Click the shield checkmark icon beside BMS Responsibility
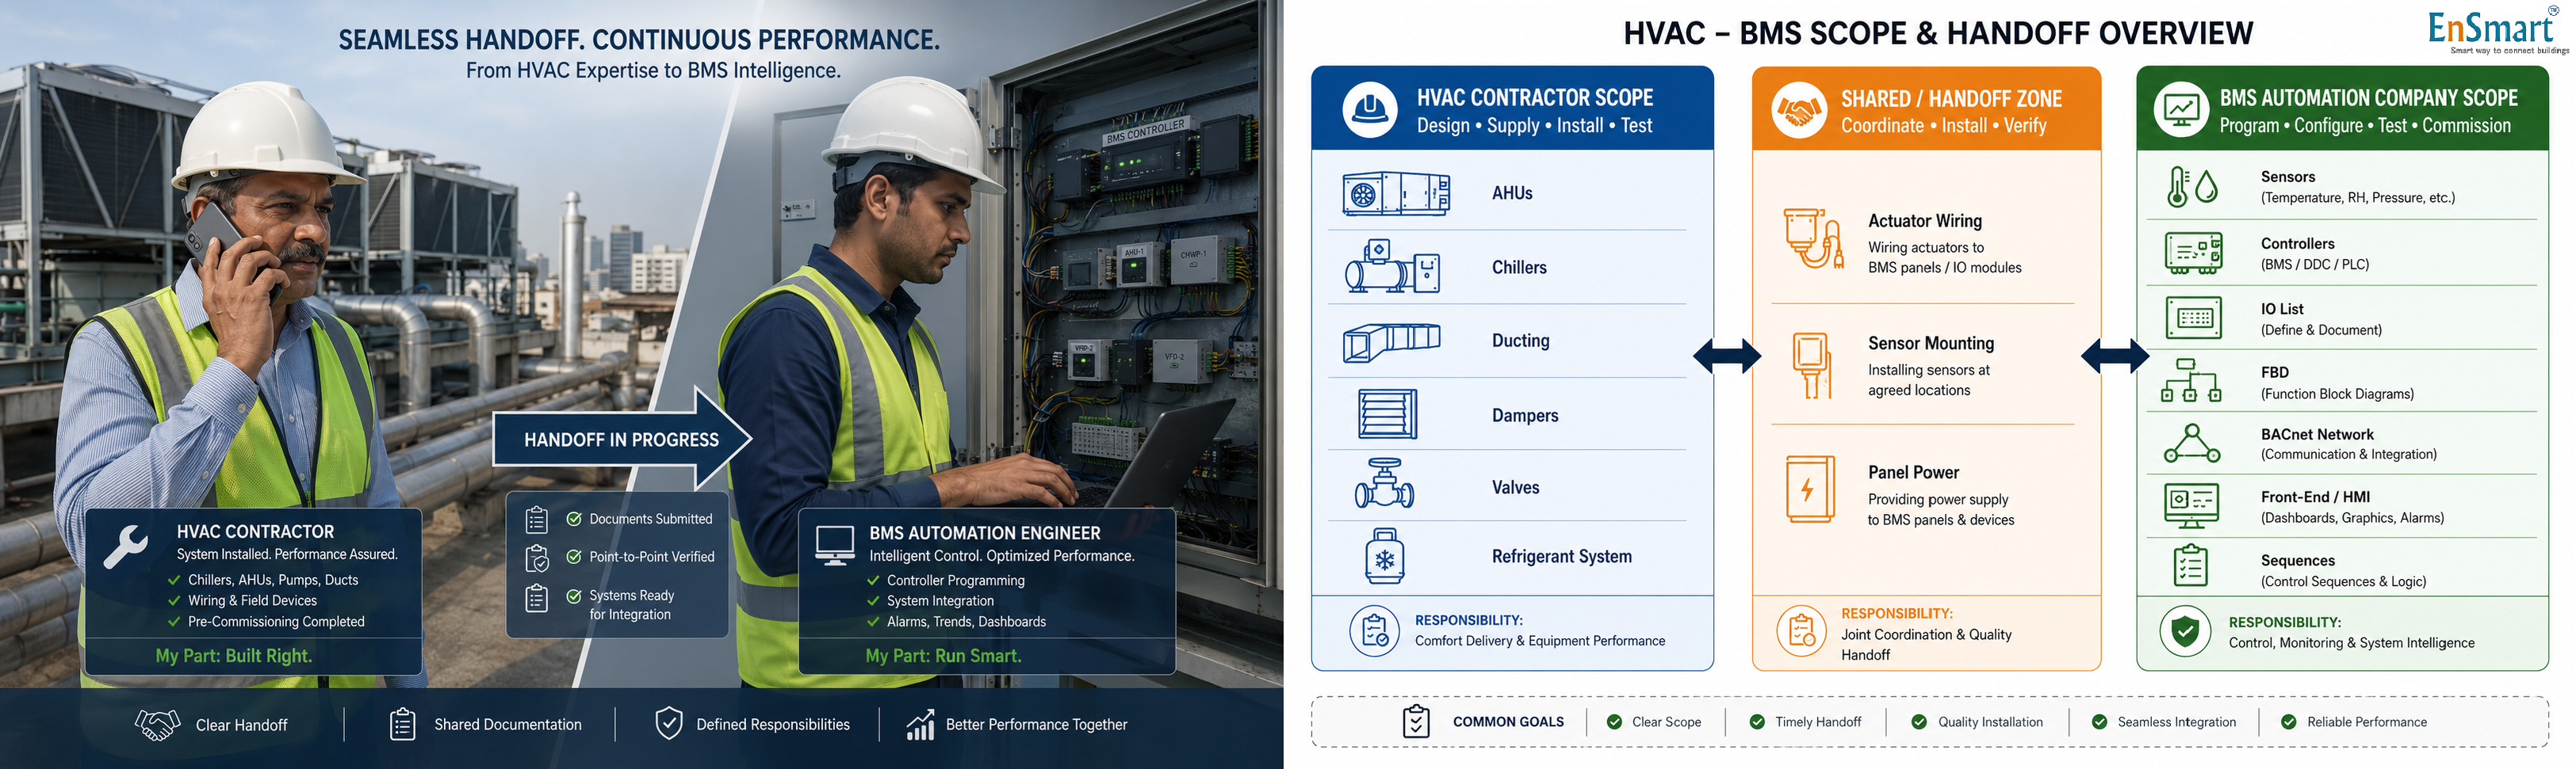Image resolution: width=2576 pixels, height=769 pixels. [x=2185, y=631]
